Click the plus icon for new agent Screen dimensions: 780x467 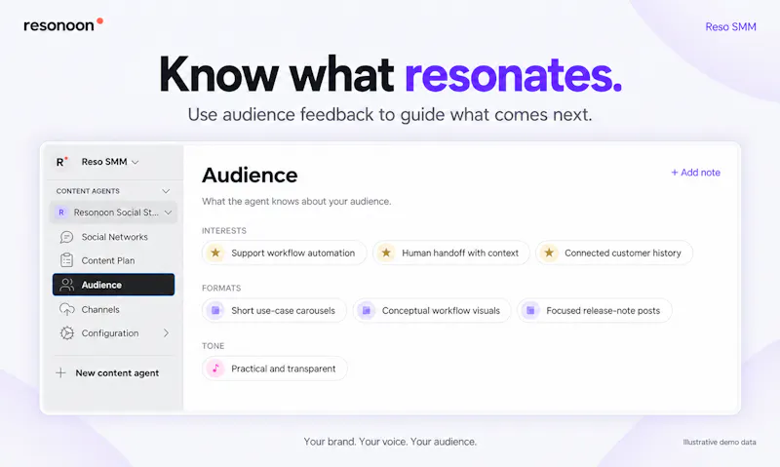tap(60, 373)
